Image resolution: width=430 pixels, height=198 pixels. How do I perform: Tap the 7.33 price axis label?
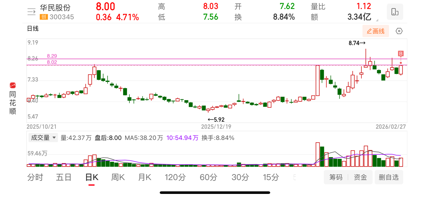33,80
